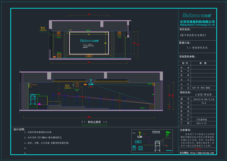
Task: Select the 高度 row label
Action: 185,68
